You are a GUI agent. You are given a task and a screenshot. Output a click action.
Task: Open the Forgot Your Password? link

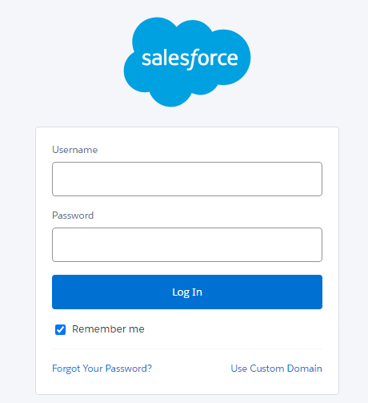point(102,369)
